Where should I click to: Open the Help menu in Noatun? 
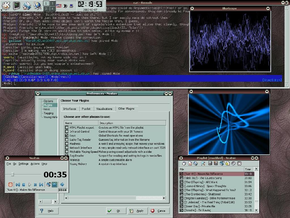pos(44,164)
